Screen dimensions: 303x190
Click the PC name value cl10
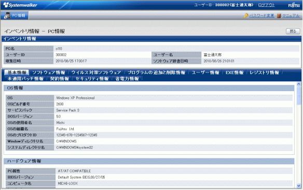click(59, 49)
